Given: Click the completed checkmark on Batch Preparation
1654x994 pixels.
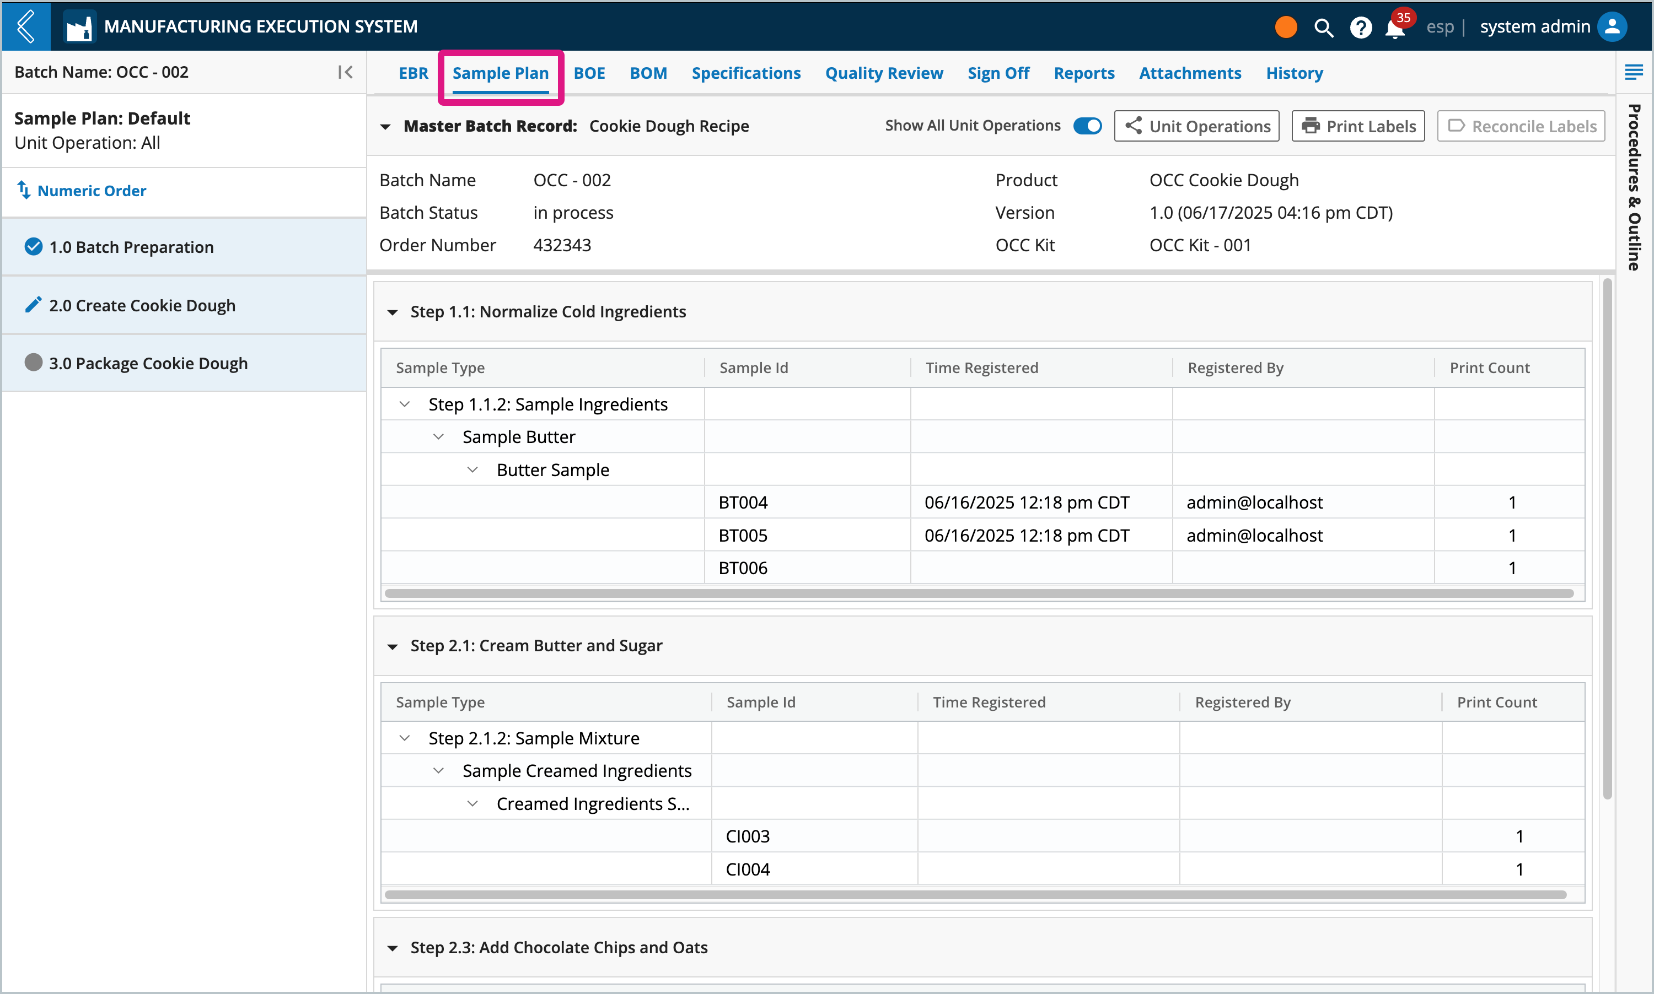Looking at the screenshot, I should click(x=33, y=246).
